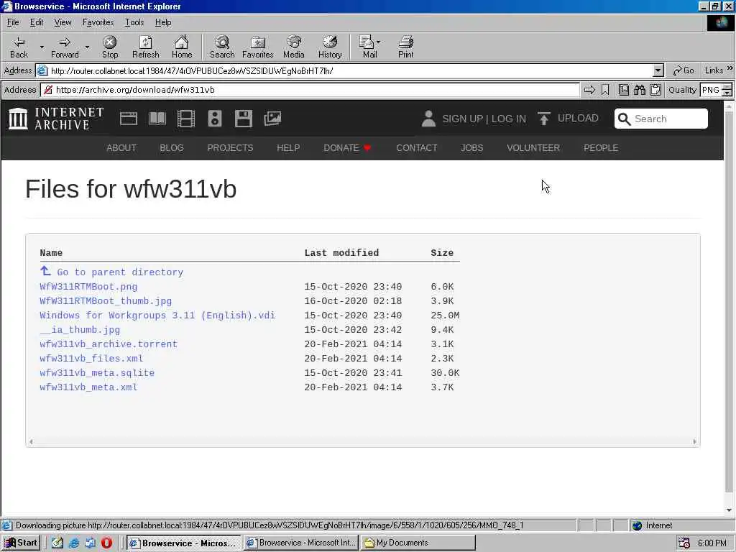Image resolution: width=736 pixels, height=552 pixels.
Task: Click in the Internet Archive Search field
Action: point(661,119)
